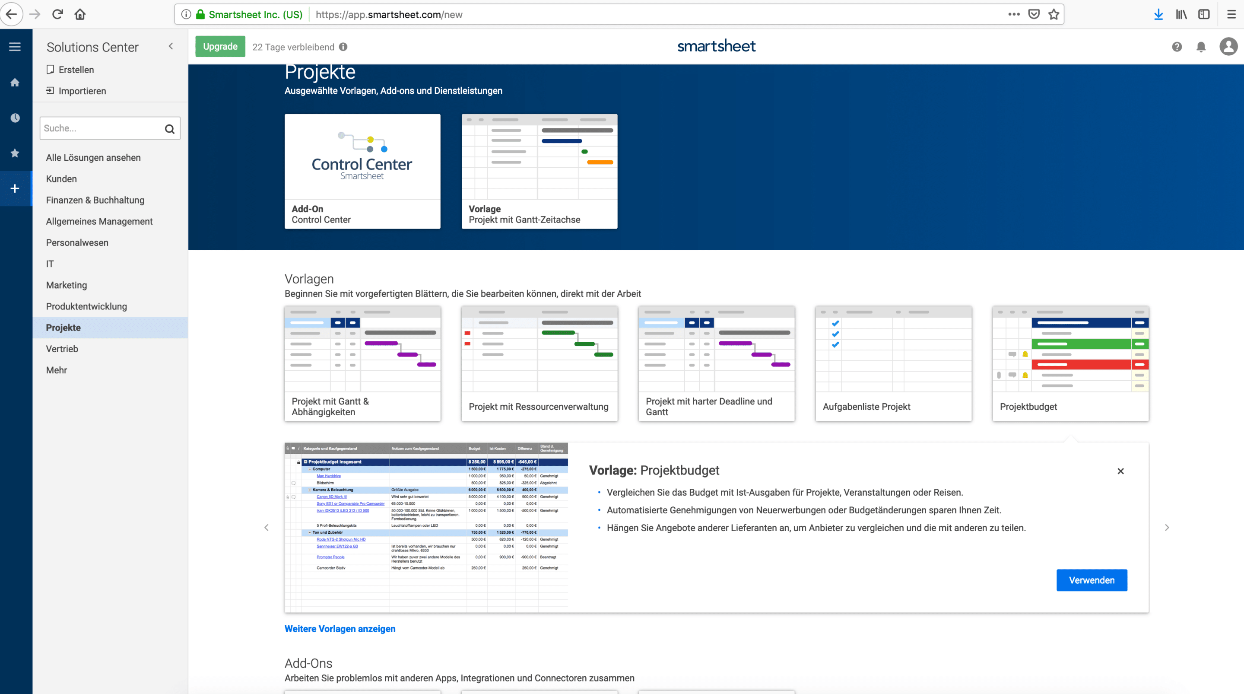This screenshot has height=694, width=1244.
Task: Open Projekt mit harter Deadline template
Action: click(x=717, y=363)
